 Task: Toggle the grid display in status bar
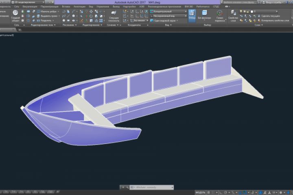(208, 193)
